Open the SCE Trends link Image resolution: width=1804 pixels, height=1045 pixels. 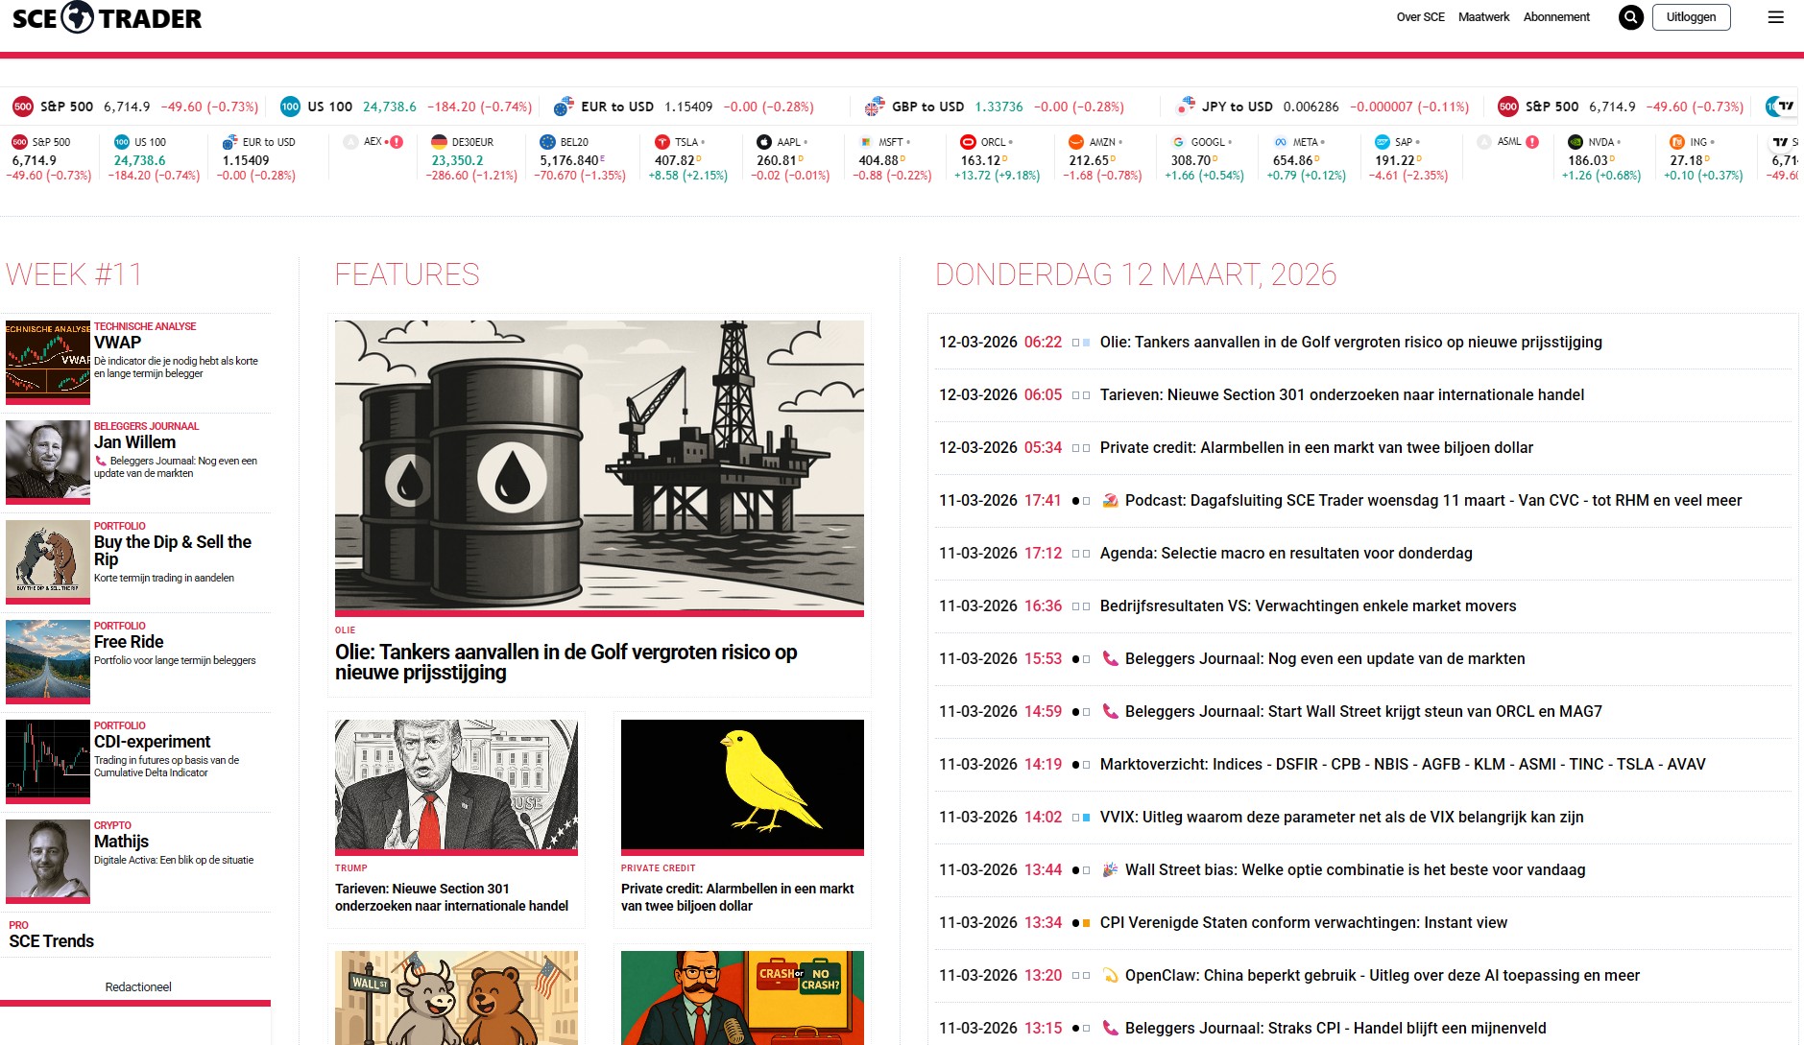tap(52, 941)
